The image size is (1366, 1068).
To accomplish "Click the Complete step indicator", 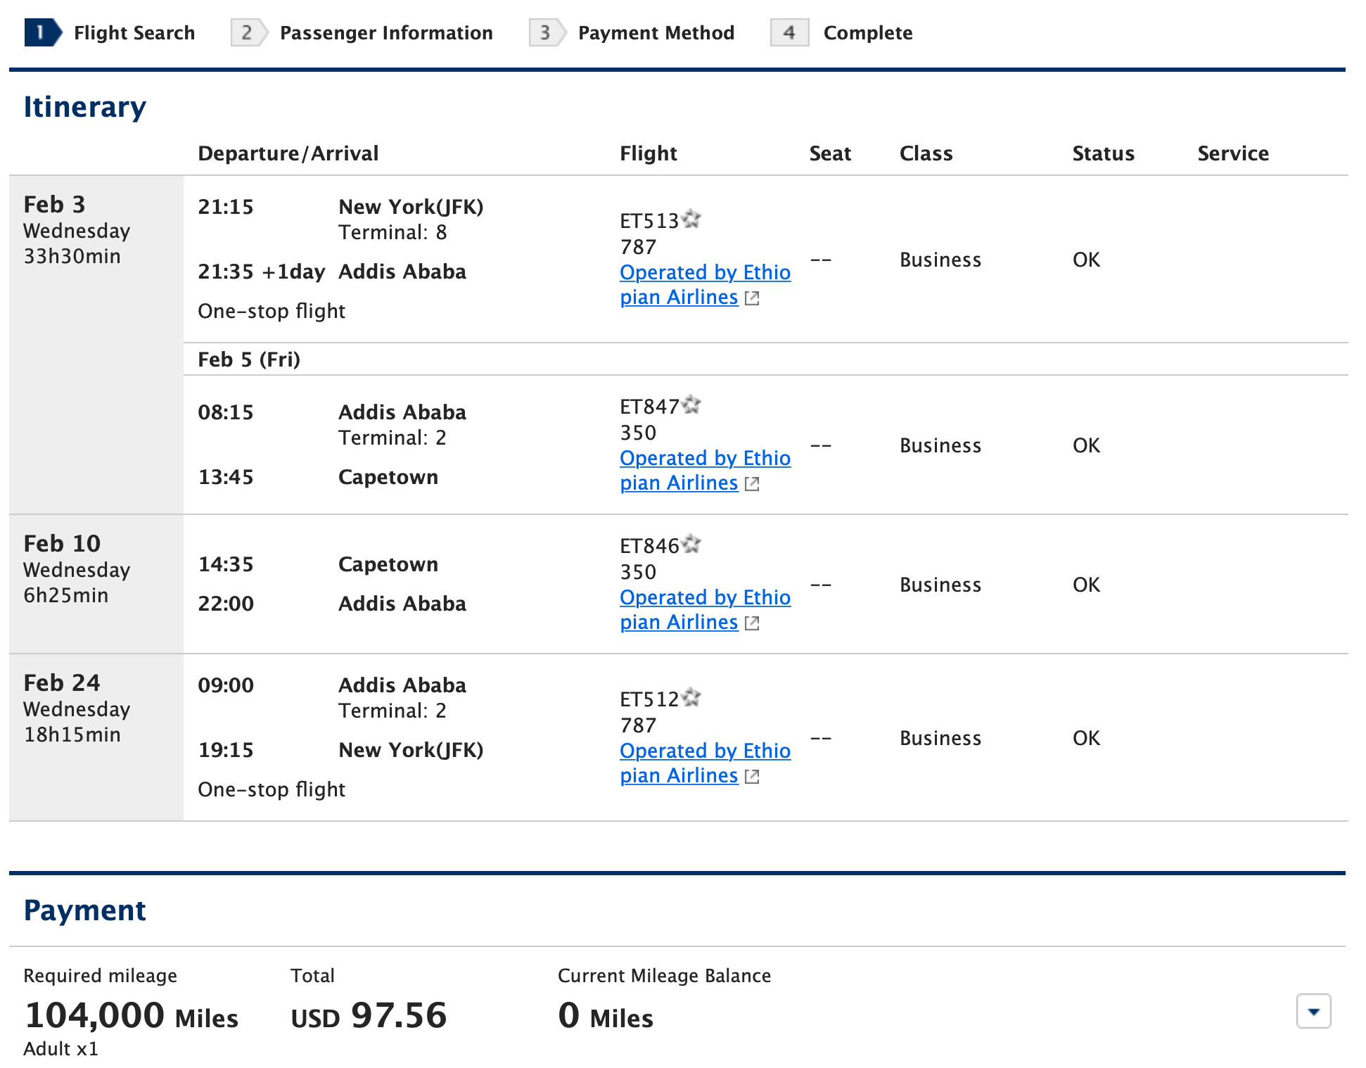I will point(868,32).
